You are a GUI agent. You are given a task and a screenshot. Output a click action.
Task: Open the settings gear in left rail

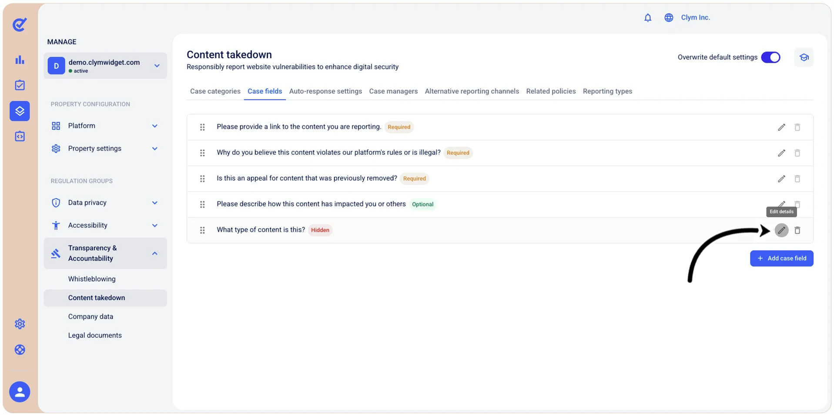[x=20, y=324]
